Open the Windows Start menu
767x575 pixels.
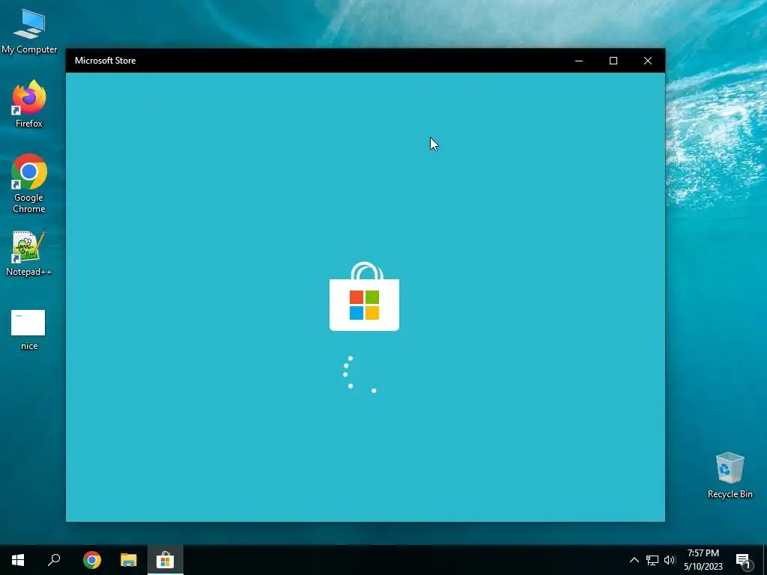pyautogui.click(x=18, y=560)
